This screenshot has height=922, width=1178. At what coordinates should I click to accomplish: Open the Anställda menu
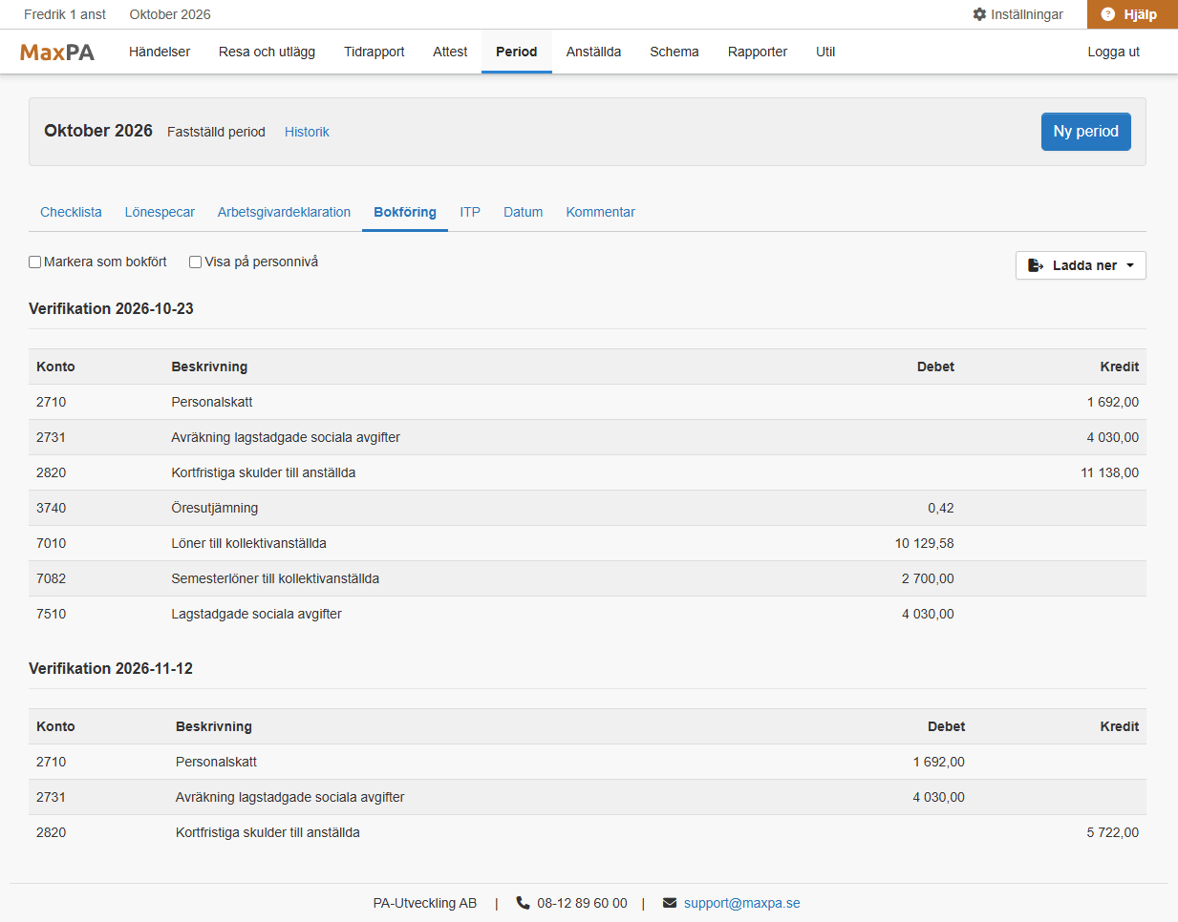(x=593, y=52)
